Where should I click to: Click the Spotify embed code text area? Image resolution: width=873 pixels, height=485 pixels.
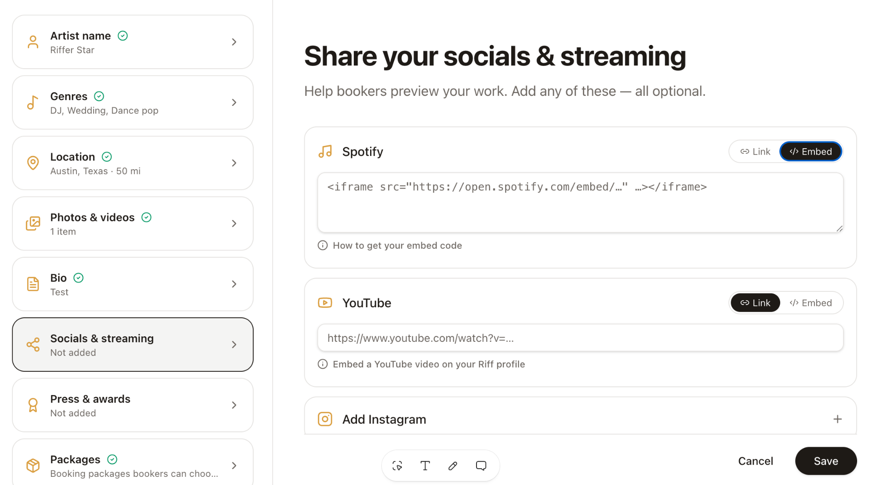point(580,203)
